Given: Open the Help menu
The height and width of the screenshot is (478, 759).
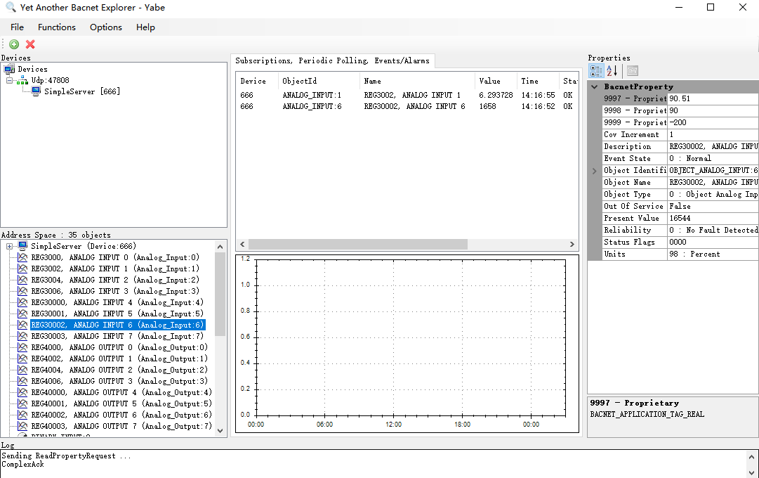Looking at the screenshot, I should pos(145,27).
